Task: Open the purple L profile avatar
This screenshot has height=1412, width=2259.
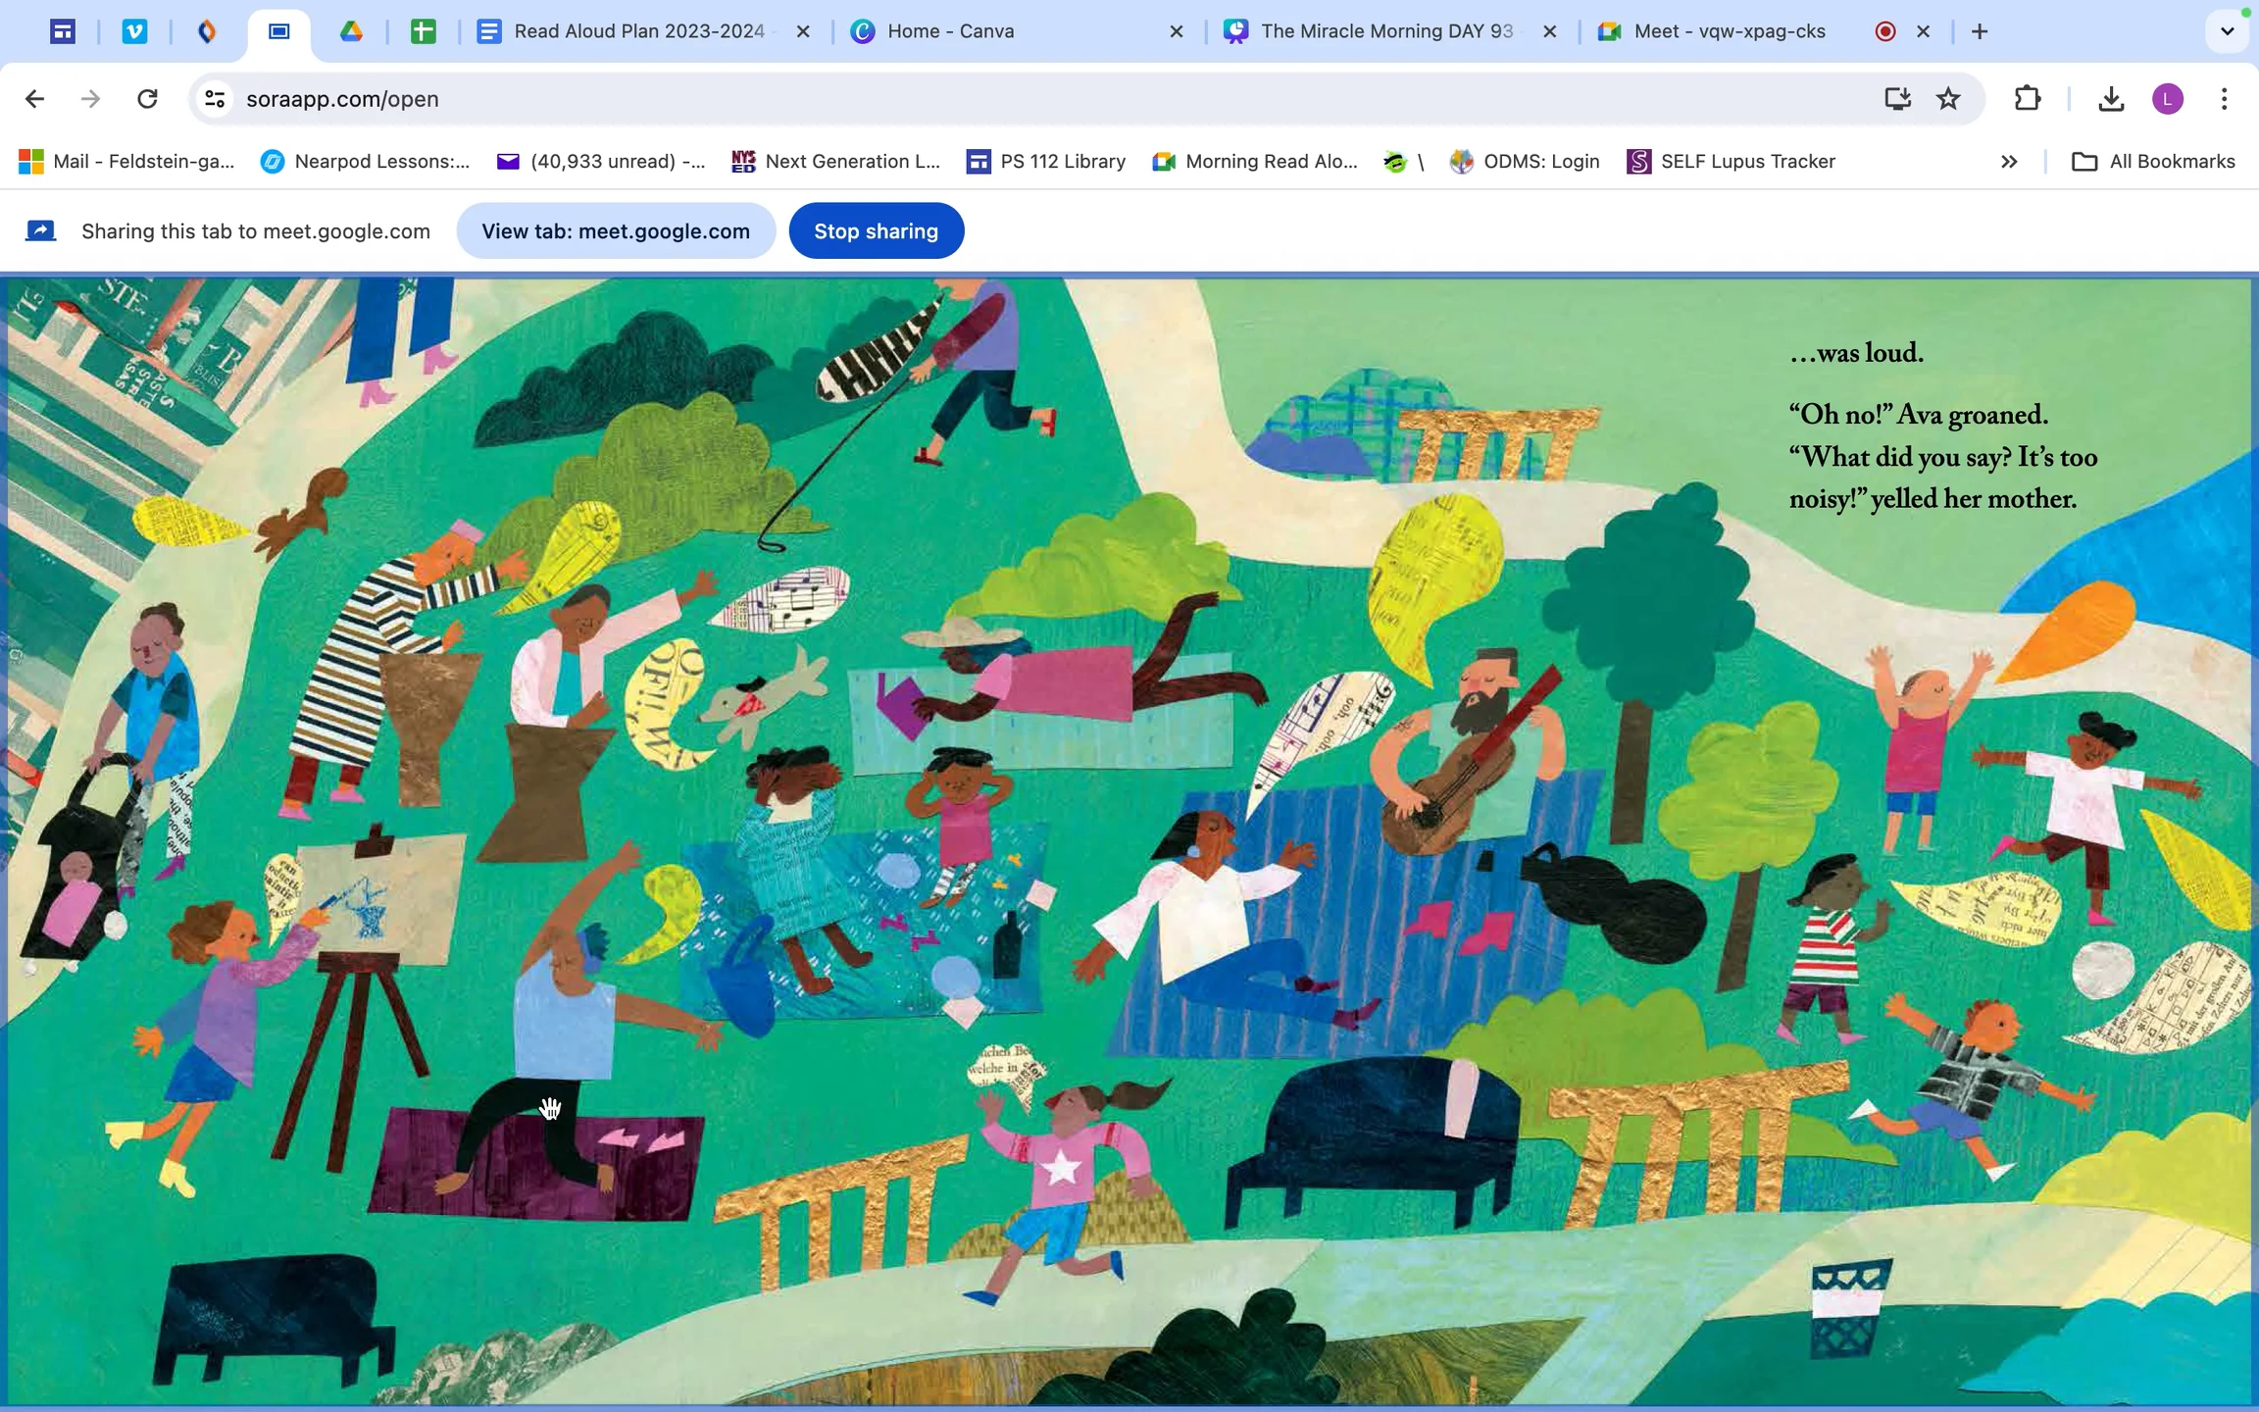Action: (x=2167, y=99)
